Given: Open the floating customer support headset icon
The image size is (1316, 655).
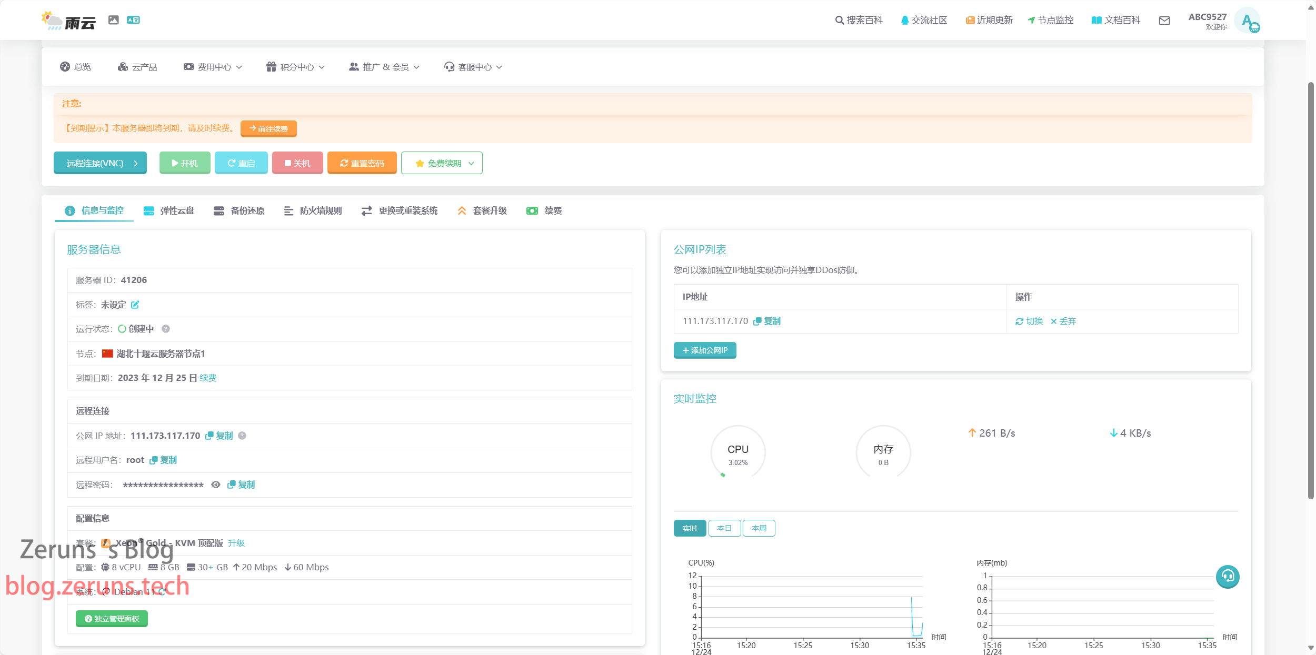Looking at the screenshot, I should pyautogui.click(x=1227, y=576).
